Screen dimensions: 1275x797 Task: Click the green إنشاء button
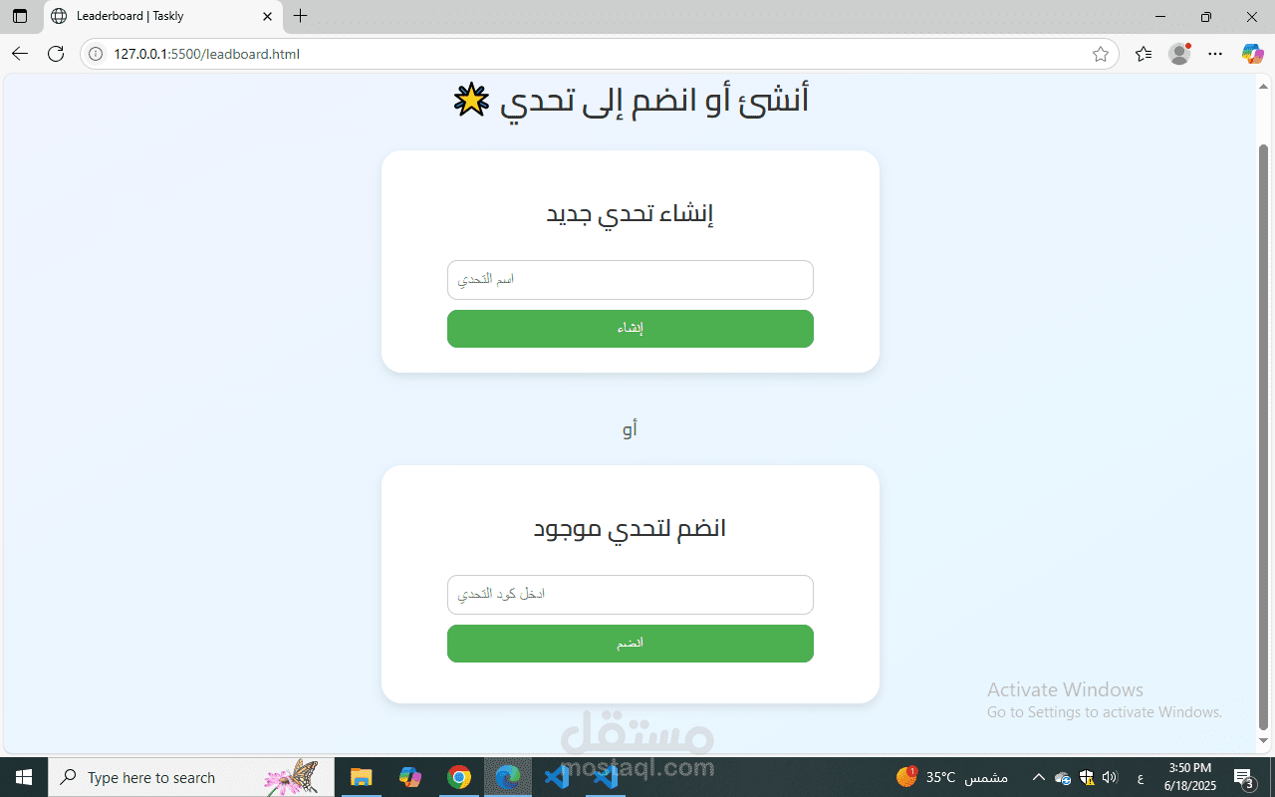[x=631, y=329]
